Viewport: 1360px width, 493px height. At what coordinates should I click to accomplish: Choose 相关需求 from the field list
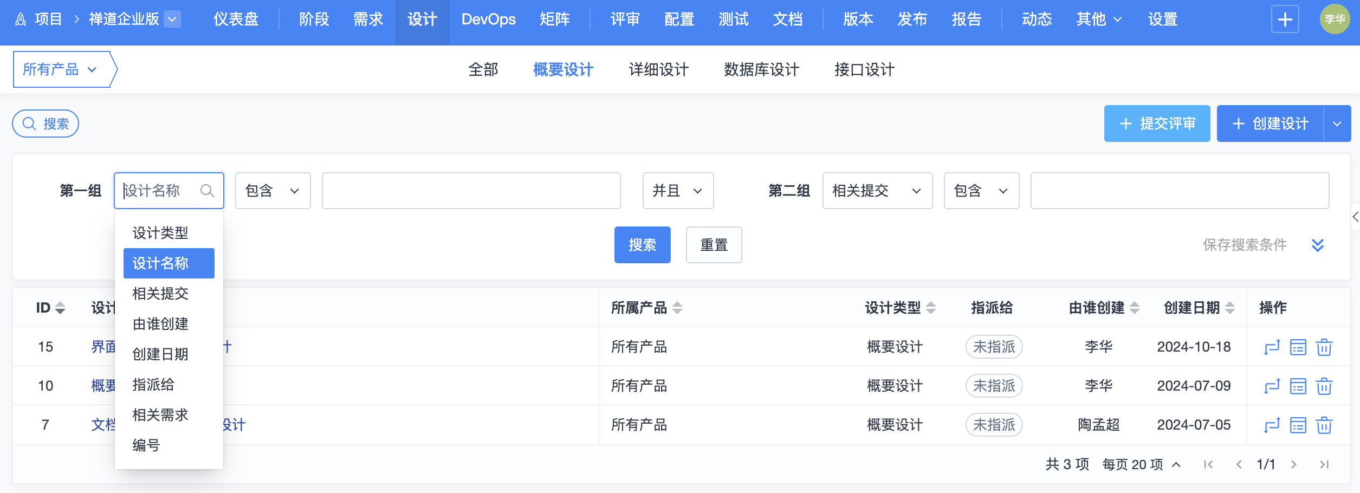coord(160,415)
